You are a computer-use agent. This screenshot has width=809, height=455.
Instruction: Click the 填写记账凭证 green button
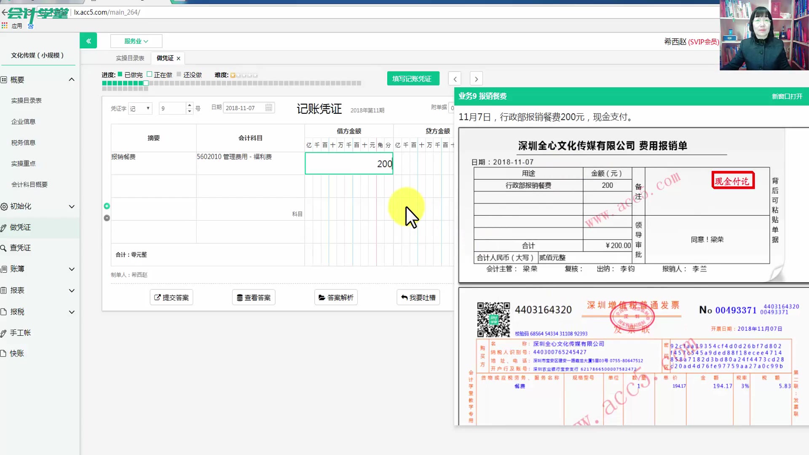coord(413,78)
